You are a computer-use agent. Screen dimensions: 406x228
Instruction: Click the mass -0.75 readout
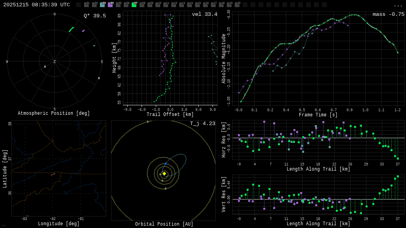pos(389,14)
